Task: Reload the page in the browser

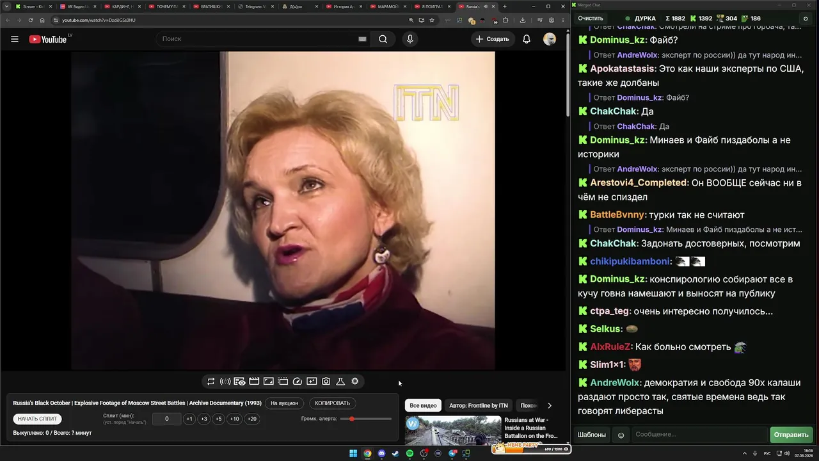Action: 31,20
